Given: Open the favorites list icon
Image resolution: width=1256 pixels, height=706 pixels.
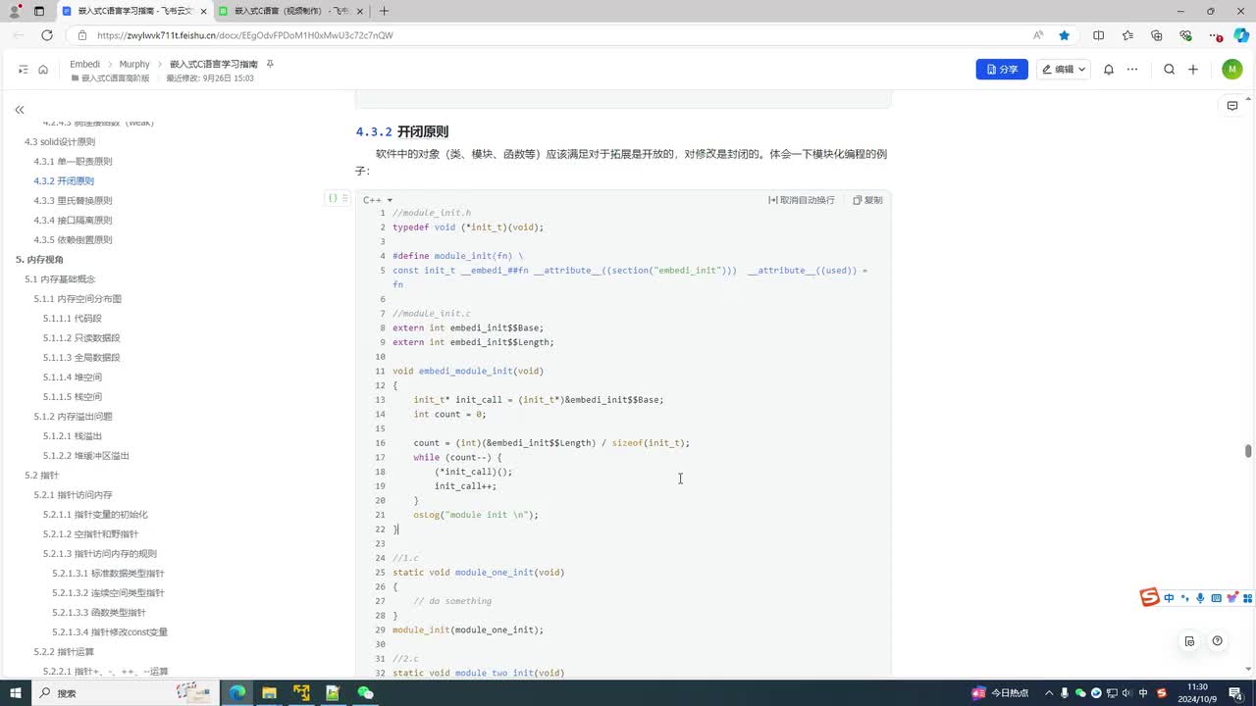Looking at the screenshot, I should pos(1127,35).
